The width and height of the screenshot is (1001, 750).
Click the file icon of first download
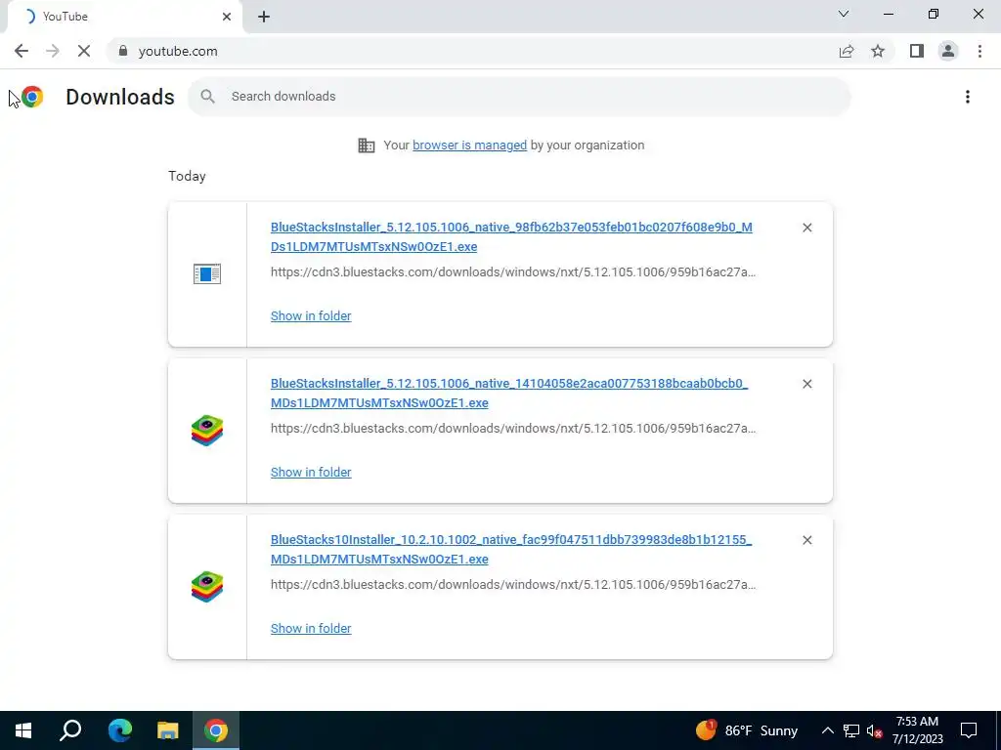[x=207, y=274]
